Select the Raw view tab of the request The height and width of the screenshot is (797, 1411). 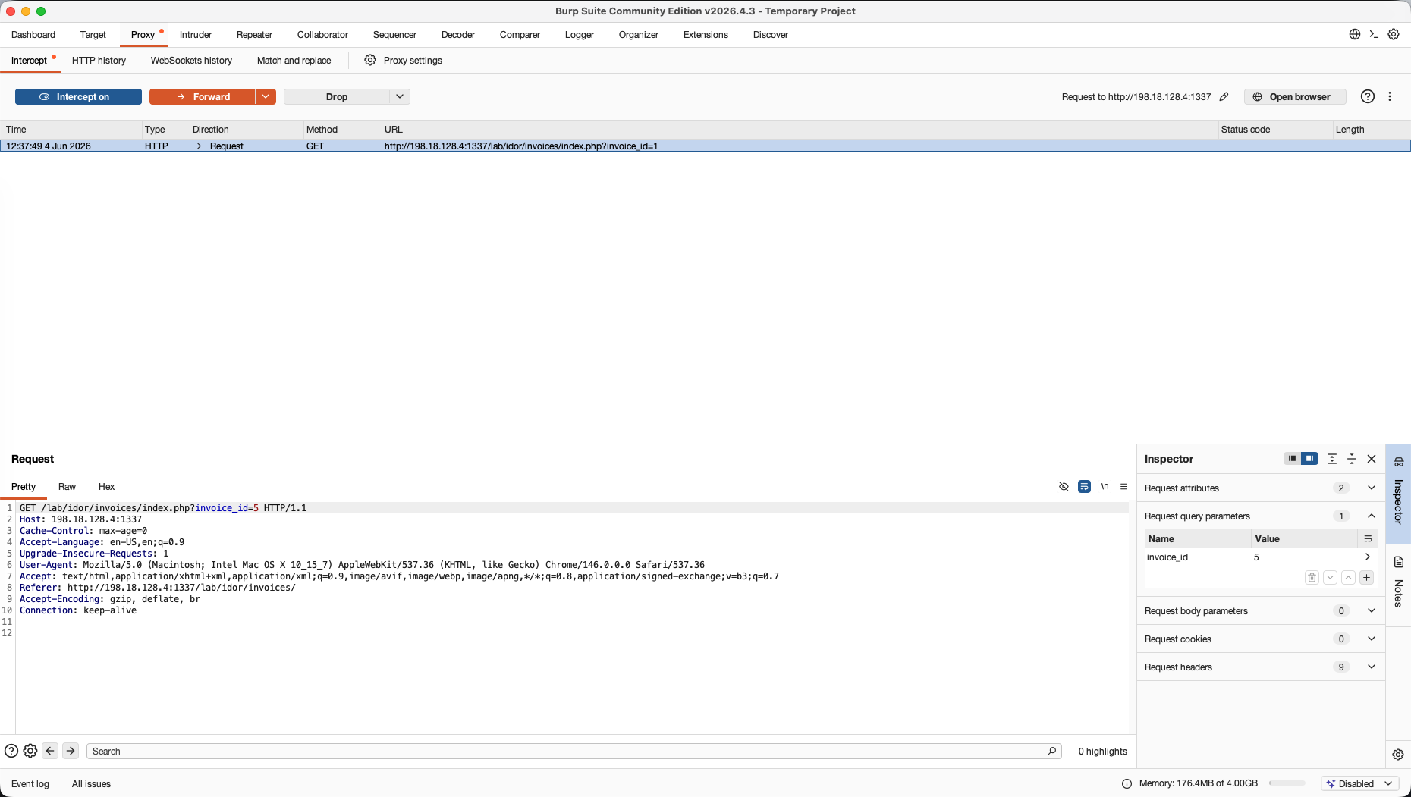point(67,486)
